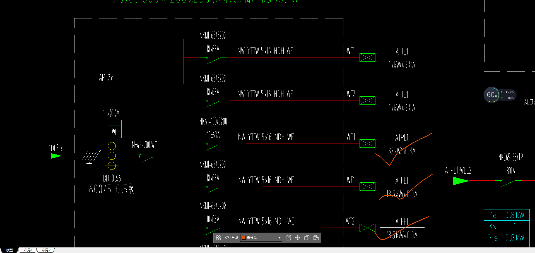
Task: Click the copy annotation icon
Action: [x=307, y=238]
